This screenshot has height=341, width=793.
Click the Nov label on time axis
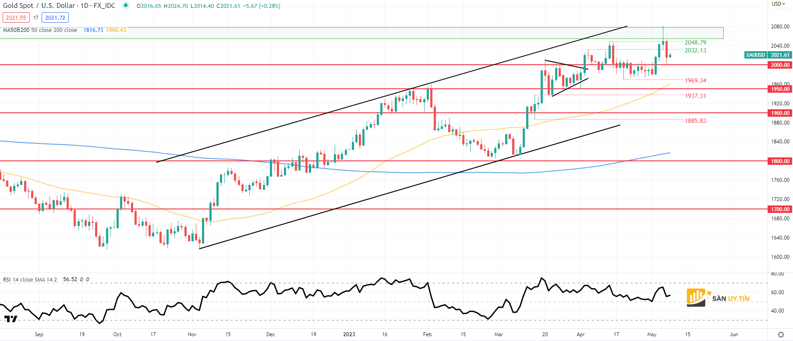coord(192,334)
